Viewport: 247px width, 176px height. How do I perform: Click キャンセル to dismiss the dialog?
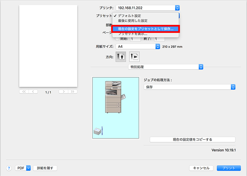201,168
